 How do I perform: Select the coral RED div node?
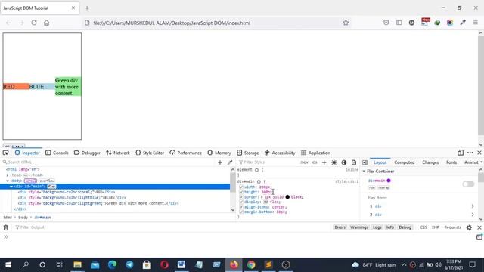pyautogui.click(x=67, y=192)
